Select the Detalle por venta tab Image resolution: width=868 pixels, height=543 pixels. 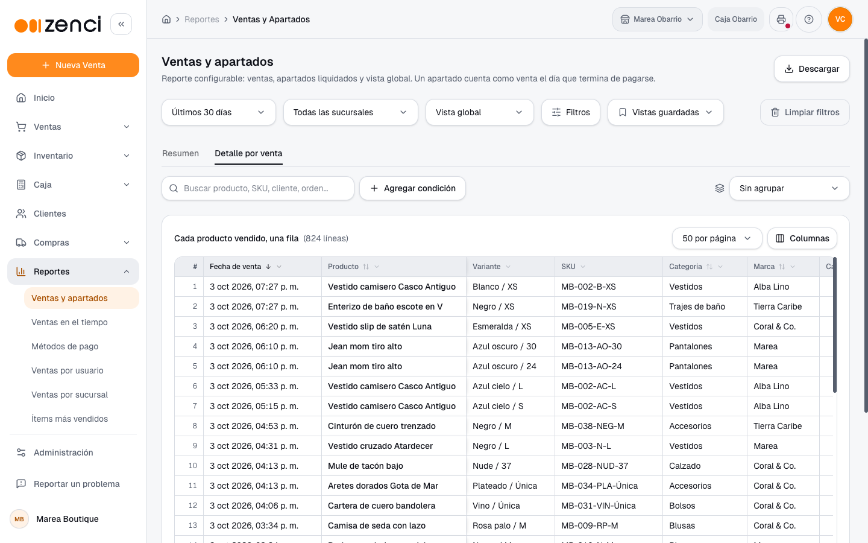coord(248,153)
